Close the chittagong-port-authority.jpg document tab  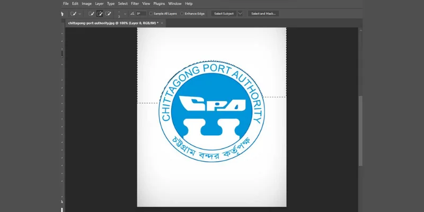162,23
